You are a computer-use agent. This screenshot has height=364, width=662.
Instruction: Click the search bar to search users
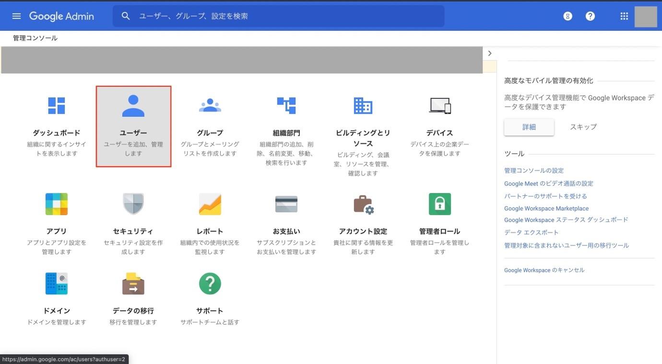(278, 15)
